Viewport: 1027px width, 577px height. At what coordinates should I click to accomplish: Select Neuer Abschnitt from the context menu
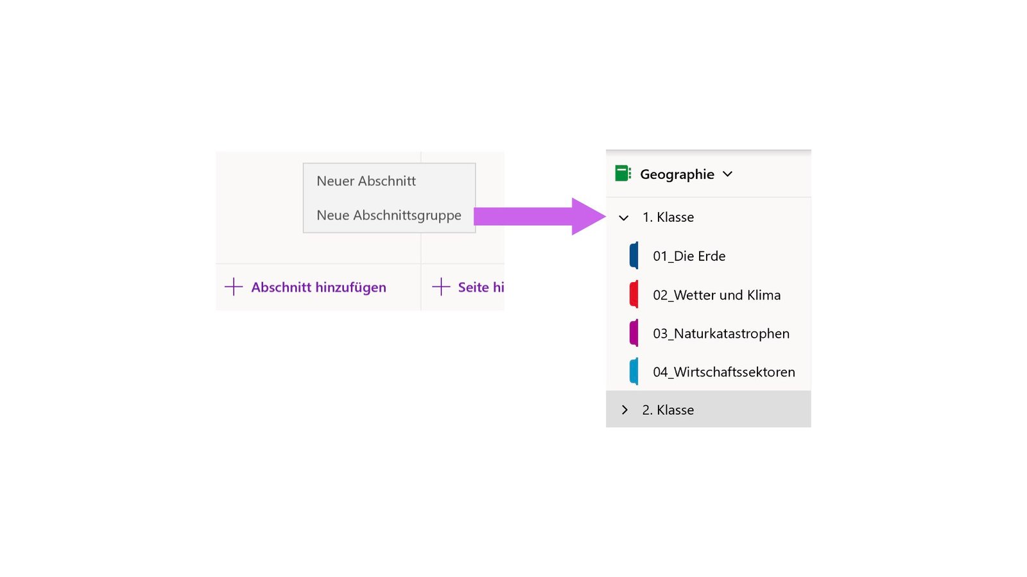(367, 181)
